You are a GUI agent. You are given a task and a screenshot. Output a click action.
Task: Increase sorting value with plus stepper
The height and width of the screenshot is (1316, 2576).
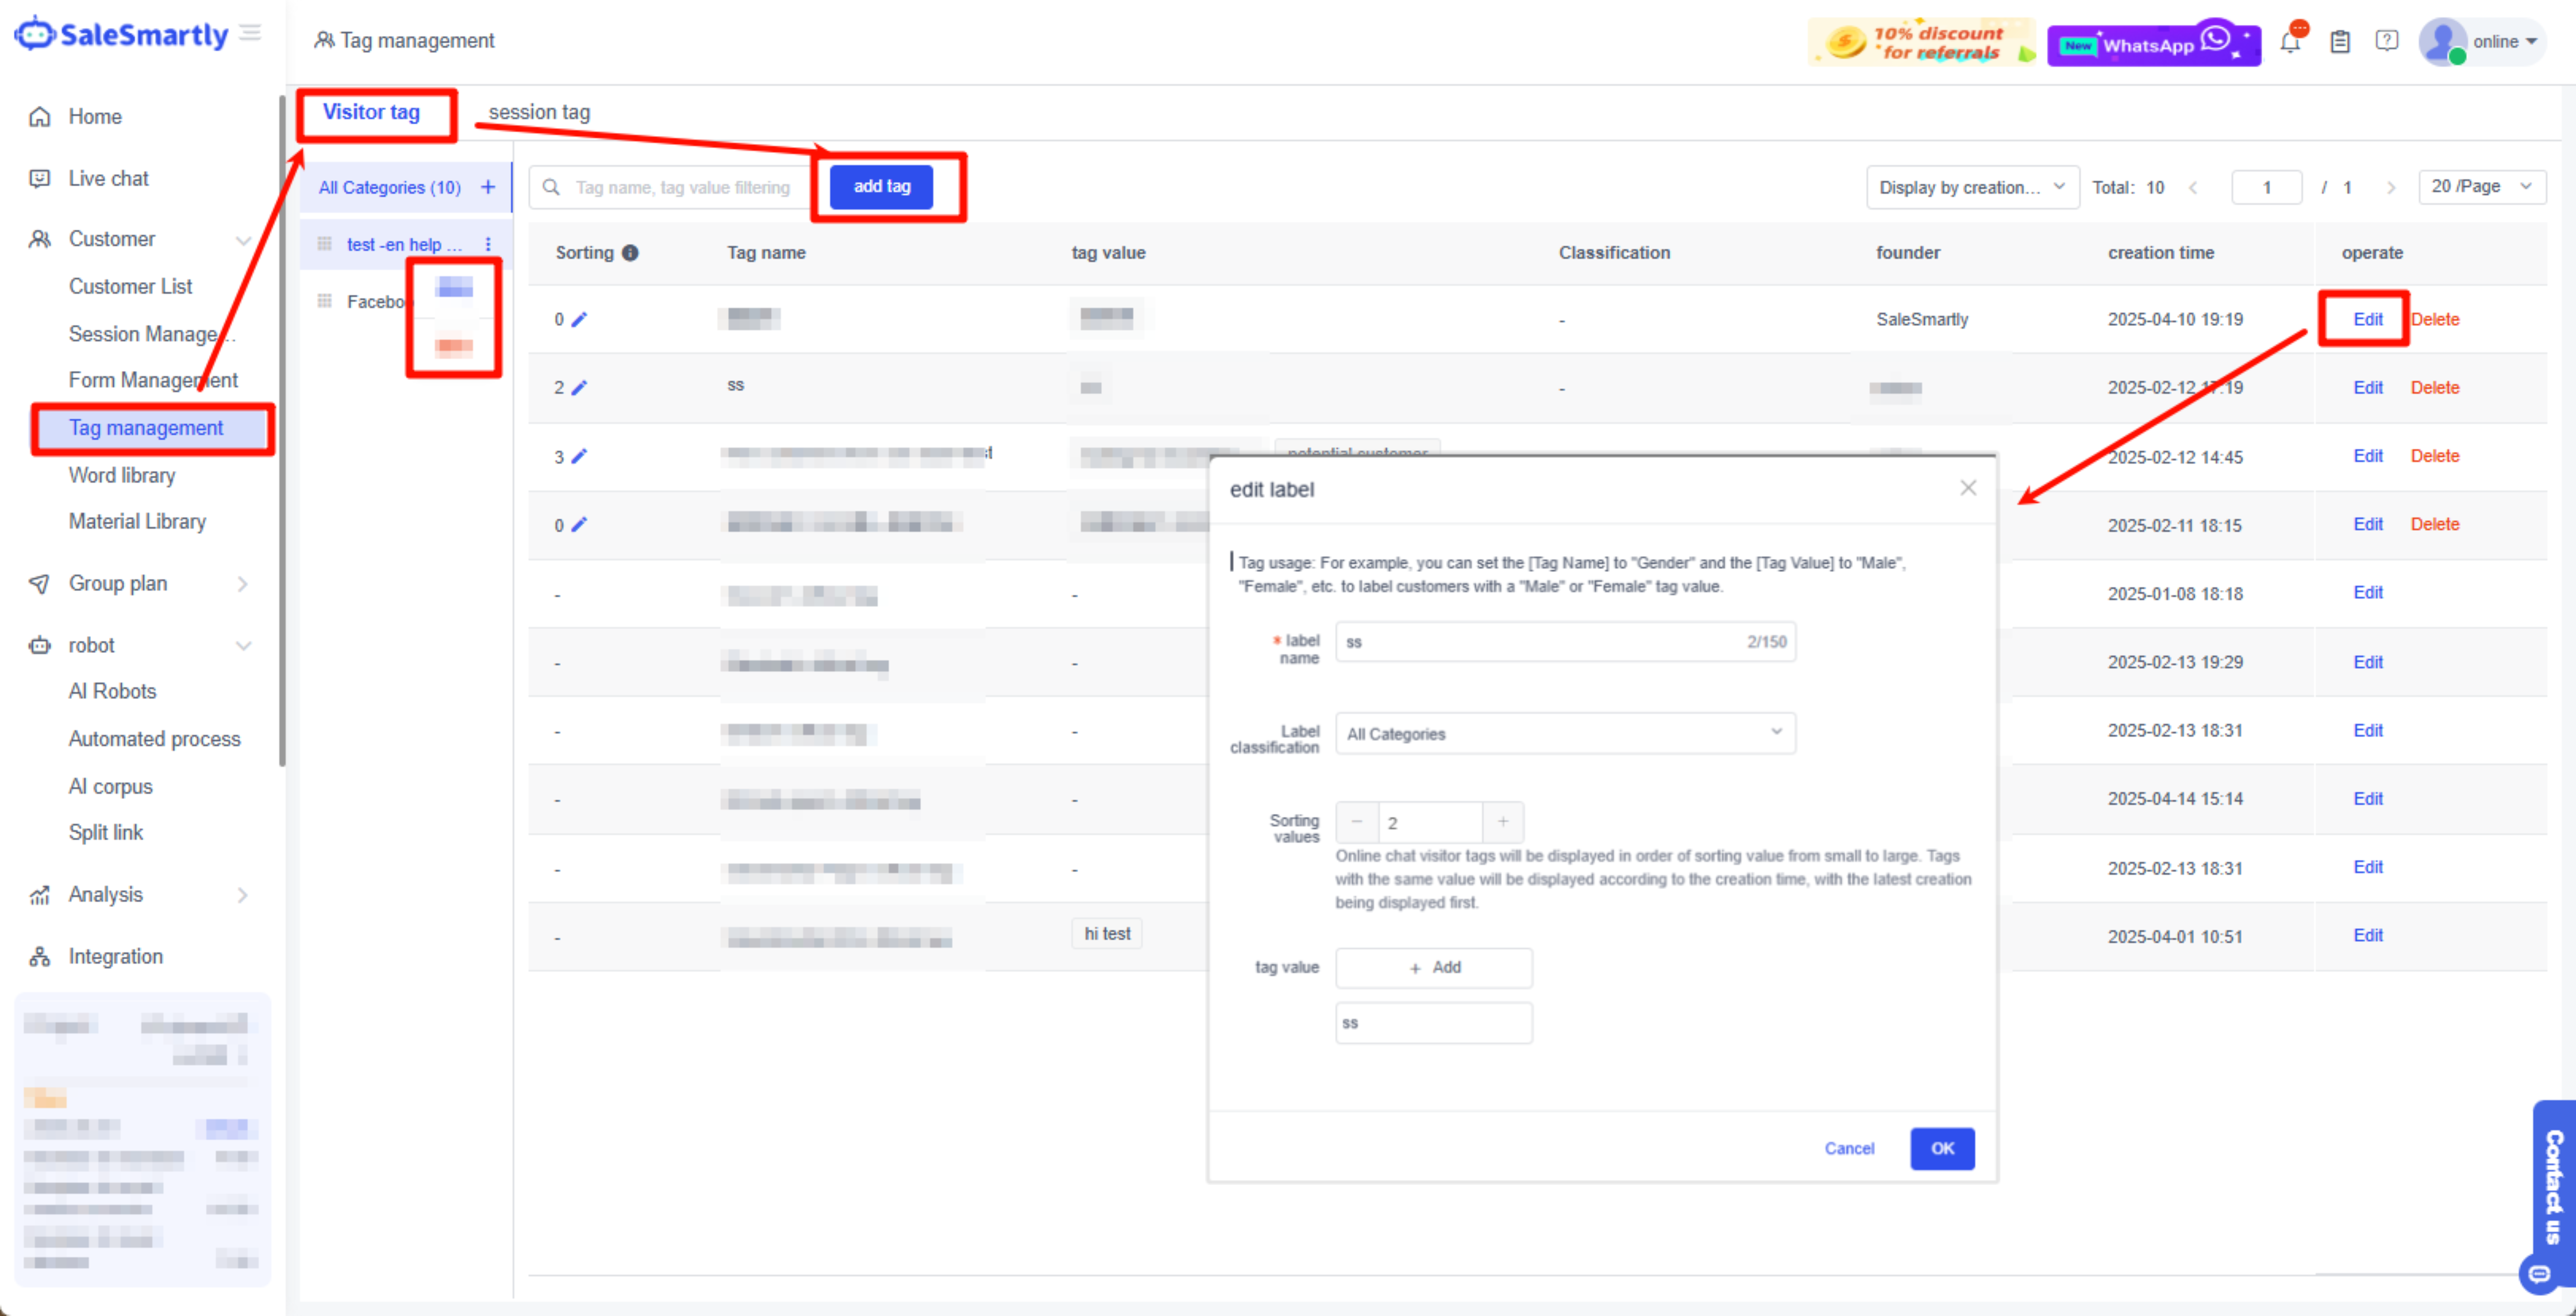1502,822
